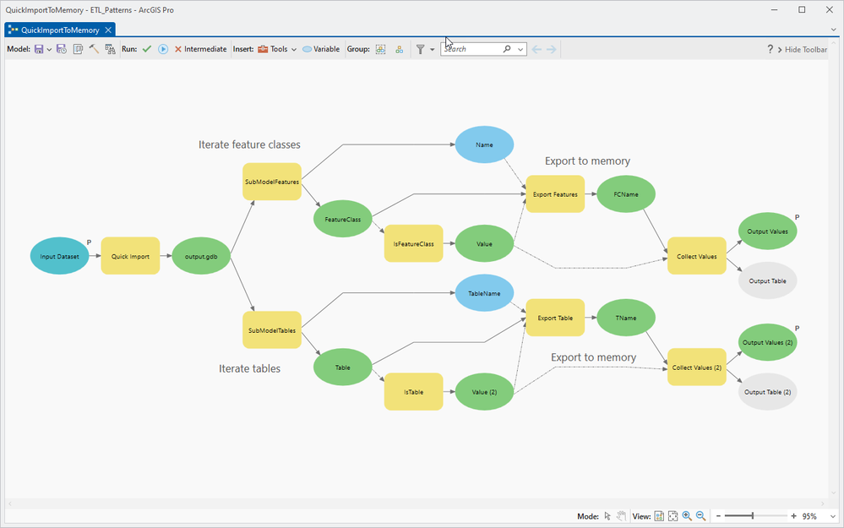Click the auto-save model icon
844x528 pixels.
[x=62, y=49]
